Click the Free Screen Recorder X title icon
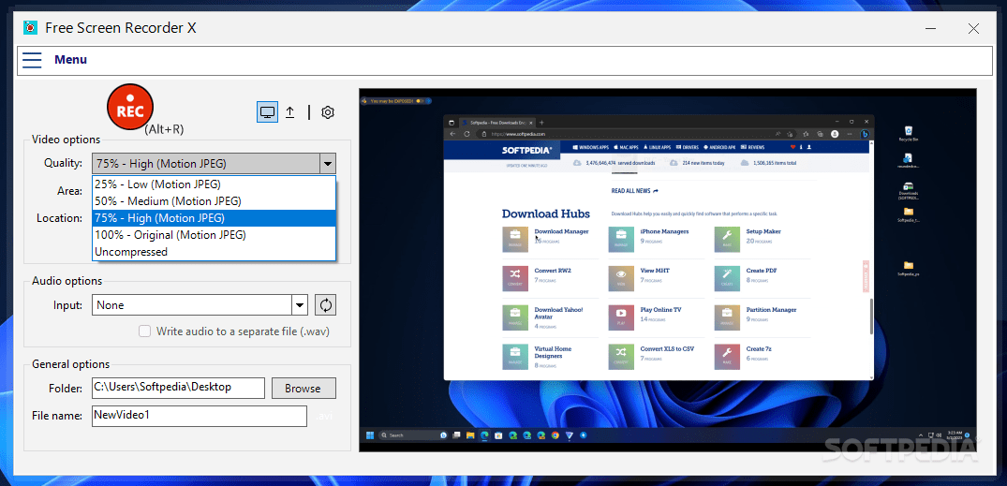1007x486 pixels. (x=30, y=27)
